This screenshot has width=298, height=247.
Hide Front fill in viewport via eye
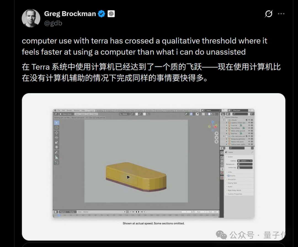coord(249,126)
